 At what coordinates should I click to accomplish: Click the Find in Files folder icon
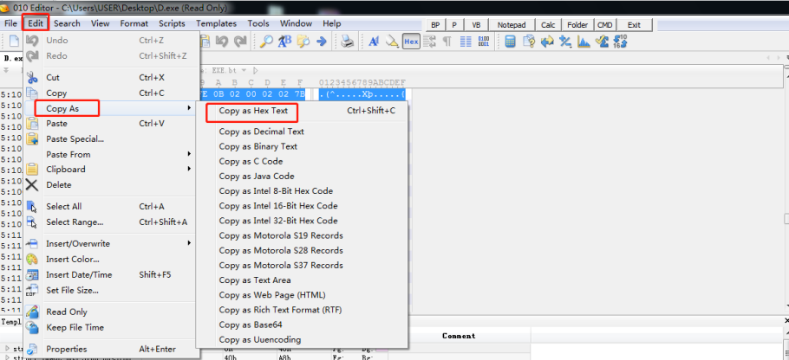(303, 42)
